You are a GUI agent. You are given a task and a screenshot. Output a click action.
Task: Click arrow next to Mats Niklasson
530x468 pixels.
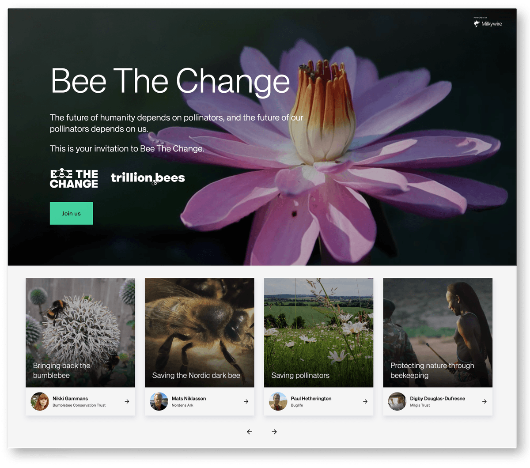click(246, 401)
